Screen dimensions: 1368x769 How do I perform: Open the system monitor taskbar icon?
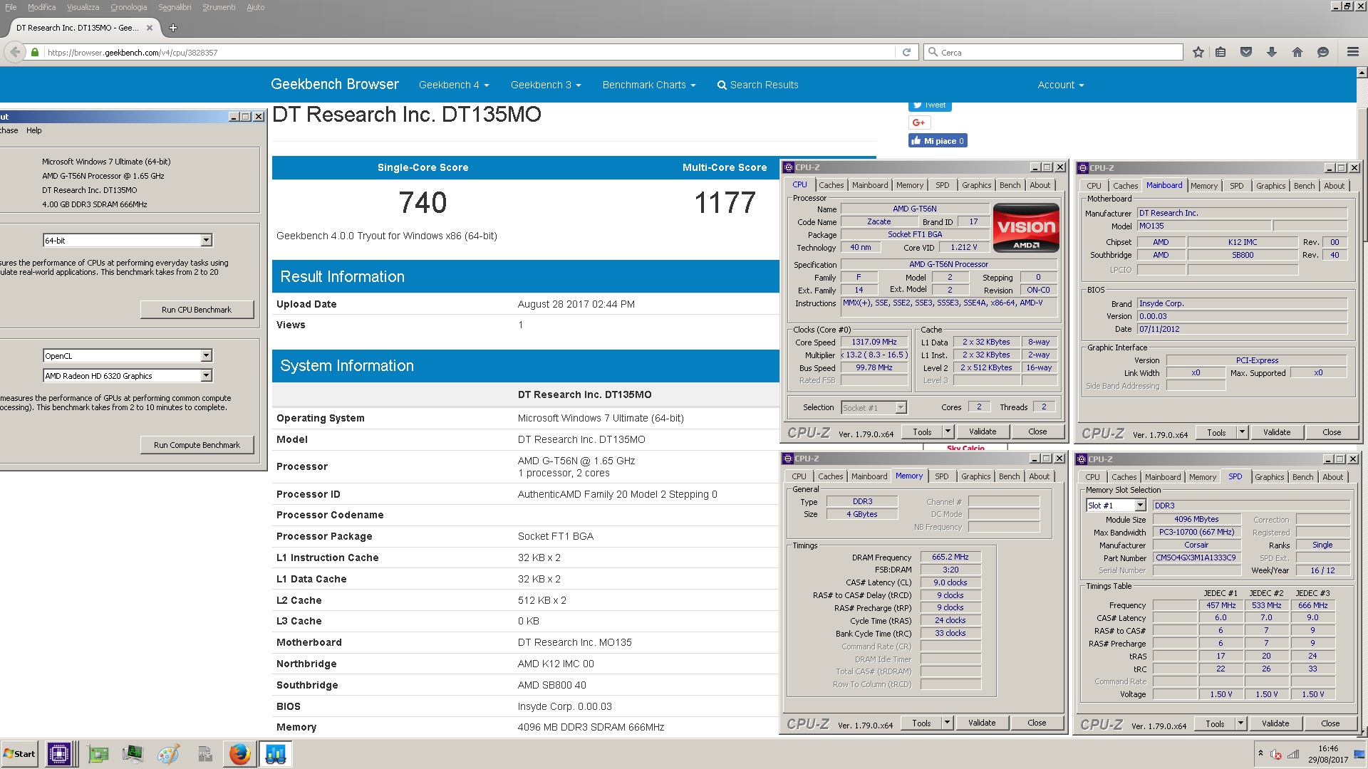click(x=133, y=753)
